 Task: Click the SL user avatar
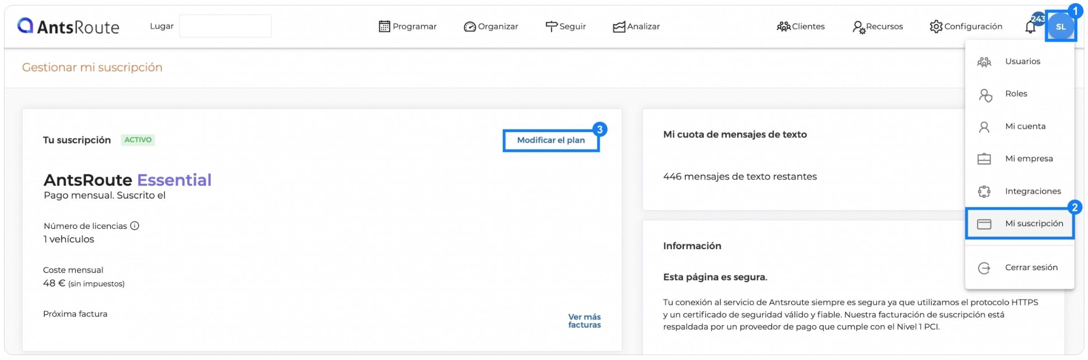click(1060, 27)
